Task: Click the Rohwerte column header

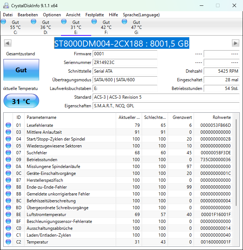Action: (213, 117)
